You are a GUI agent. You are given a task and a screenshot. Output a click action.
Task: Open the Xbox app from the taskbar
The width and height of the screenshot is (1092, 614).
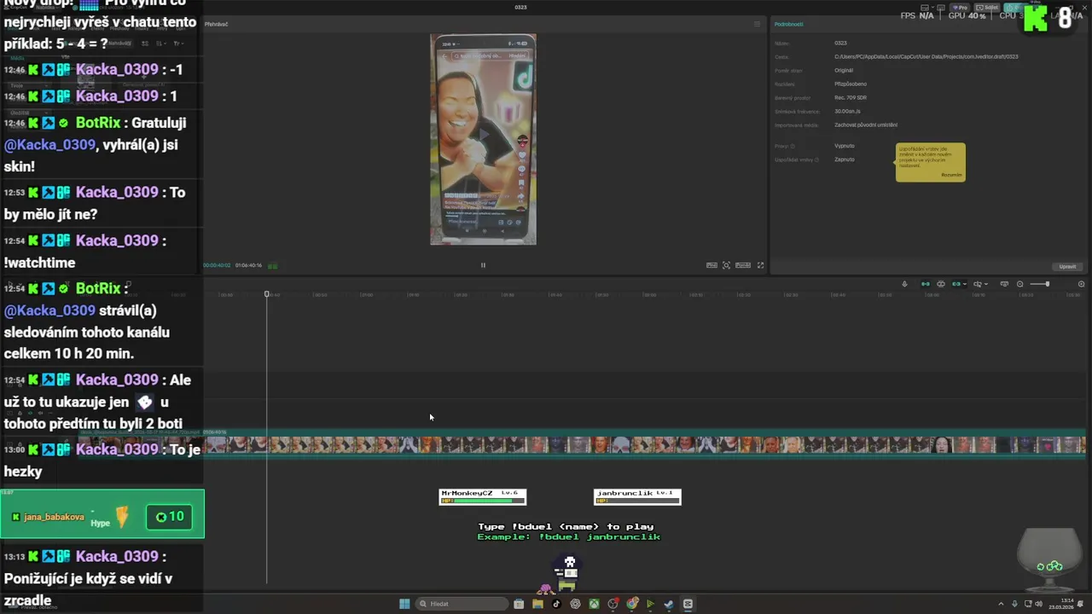pyautogui.click(x=594, y=604)
